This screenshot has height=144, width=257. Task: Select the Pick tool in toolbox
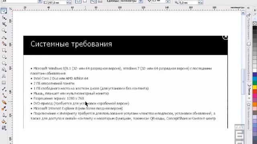point(4,11)
